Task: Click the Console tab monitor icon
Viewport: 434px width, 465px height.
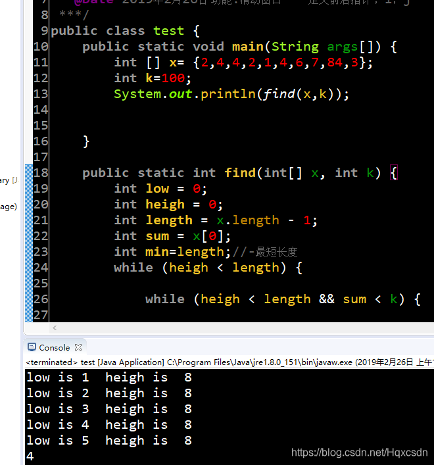Action: coord(32,347)
